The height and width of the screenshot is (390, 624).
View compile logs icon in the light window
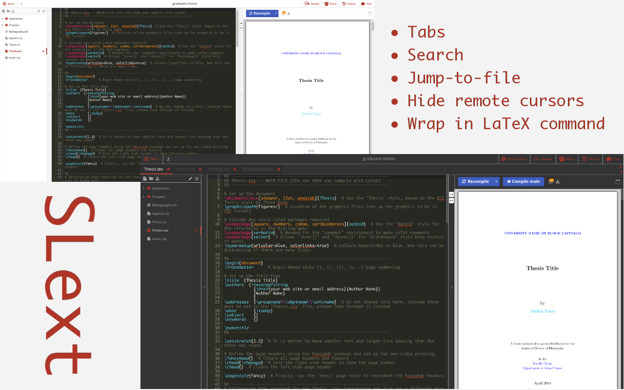tap(284, 13)
